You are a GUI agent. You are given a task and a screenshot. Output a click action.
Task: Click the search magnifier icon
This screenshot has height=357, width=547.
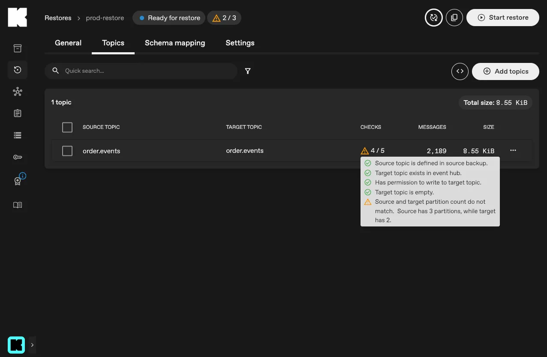(x=55, y=71)
